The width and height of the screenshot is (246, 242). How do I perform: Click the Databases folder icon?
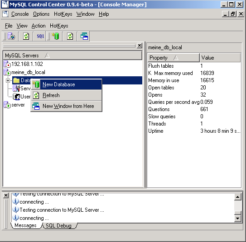[16, 80]
